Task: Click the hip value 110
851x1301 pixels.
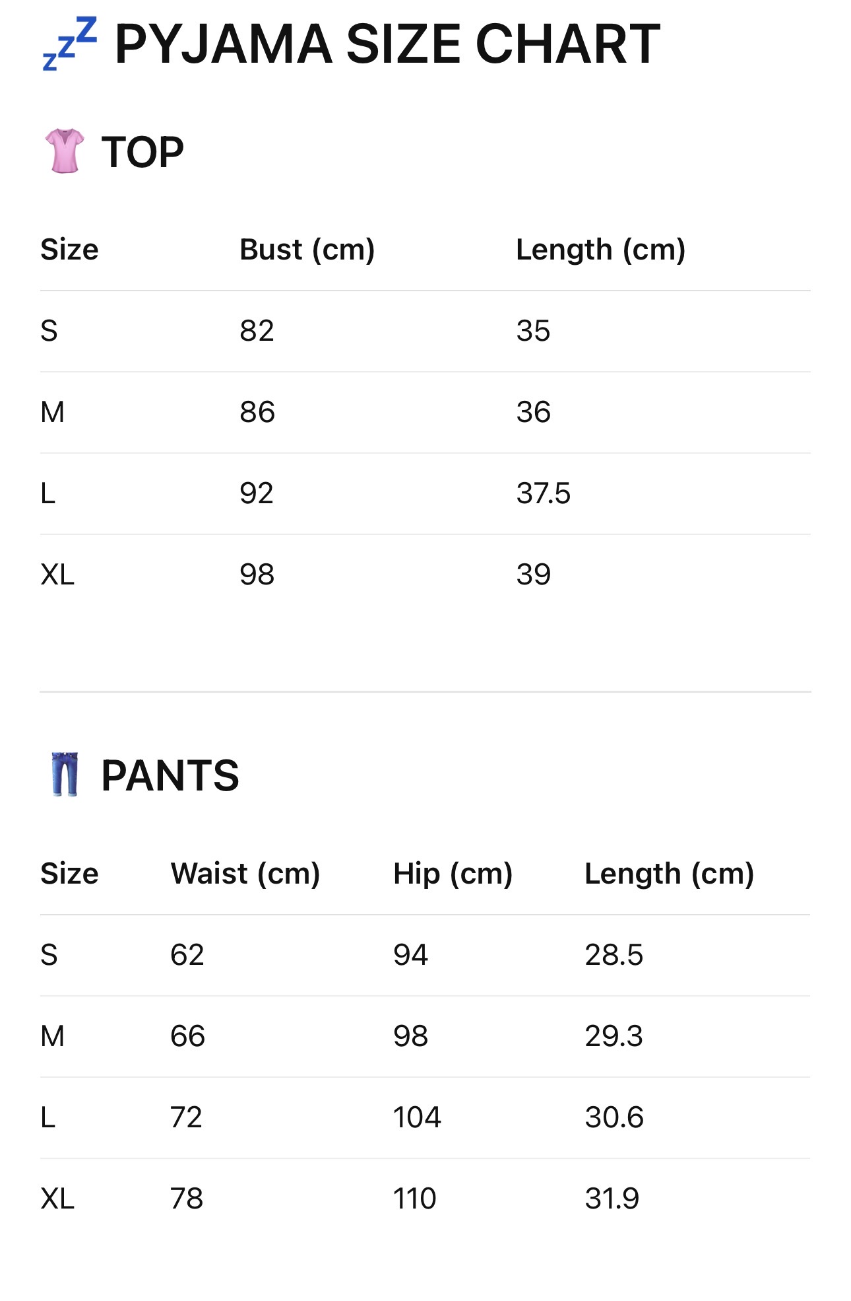Action: point(415,1199)
